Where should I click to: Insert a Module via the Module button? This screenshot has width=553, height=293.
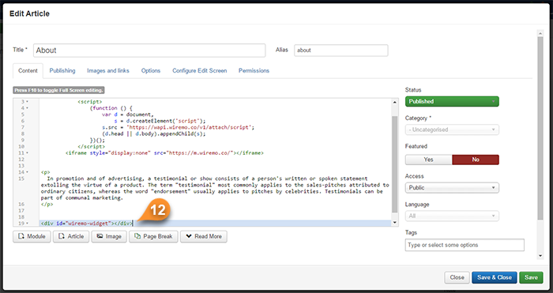click(x=32, y=236)
